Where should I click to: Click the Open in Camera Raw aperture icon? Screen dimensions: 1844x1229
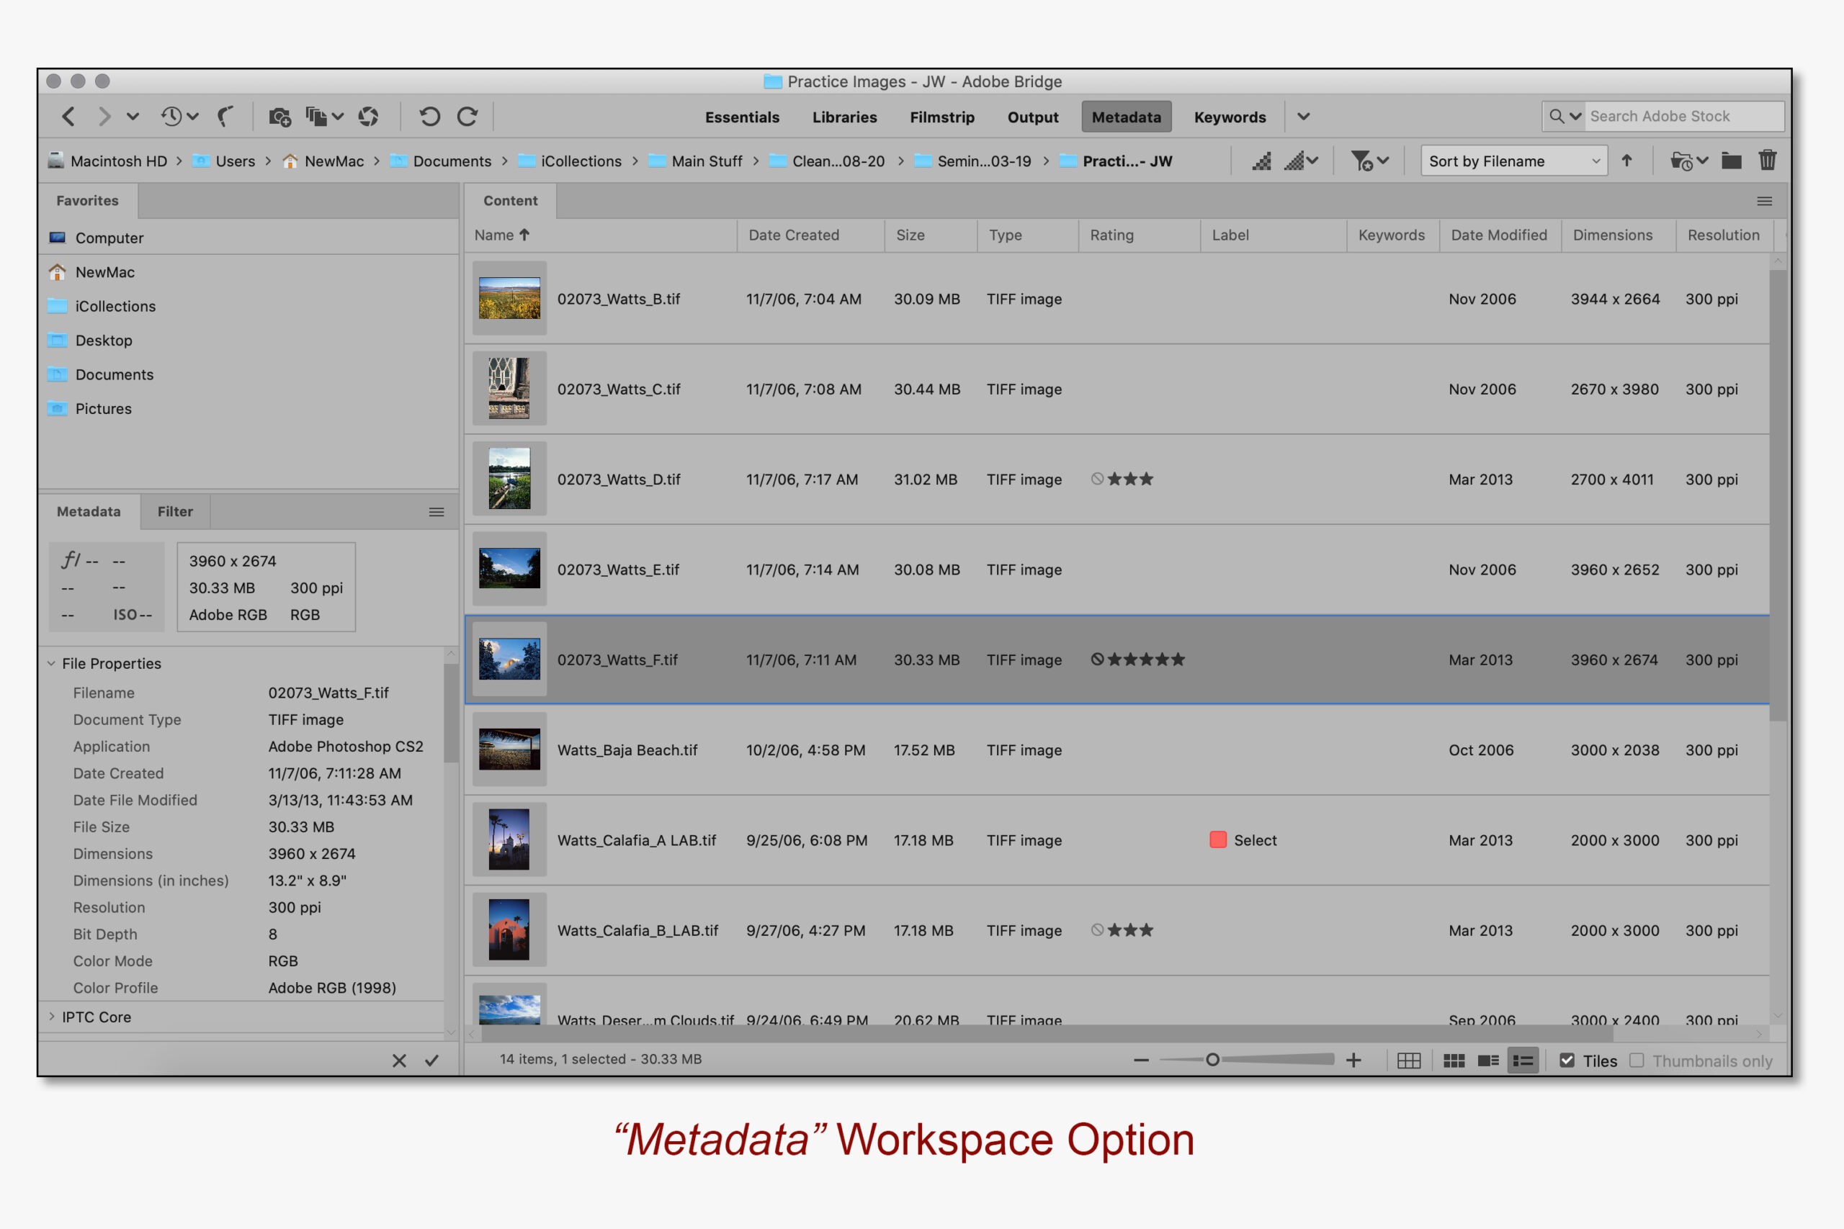point(369,116)
